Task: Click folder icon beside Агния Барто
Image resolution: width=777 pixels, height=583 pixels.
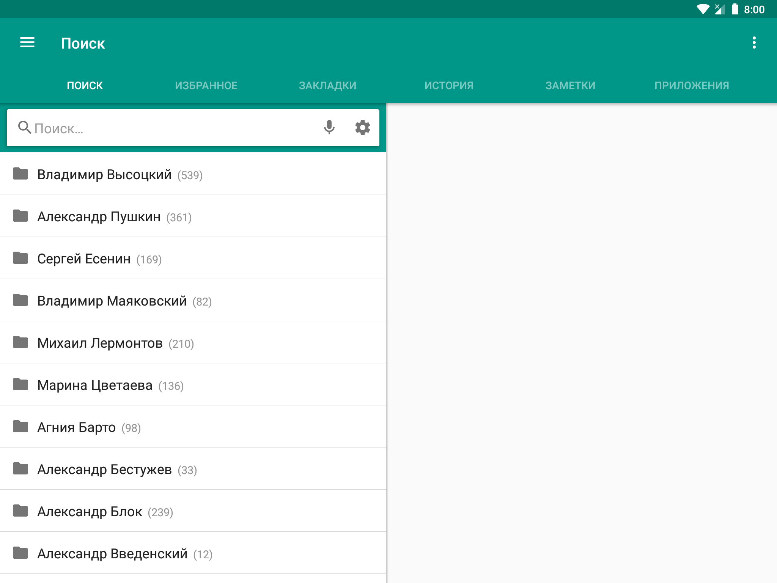Action: (x=20, y=426)
